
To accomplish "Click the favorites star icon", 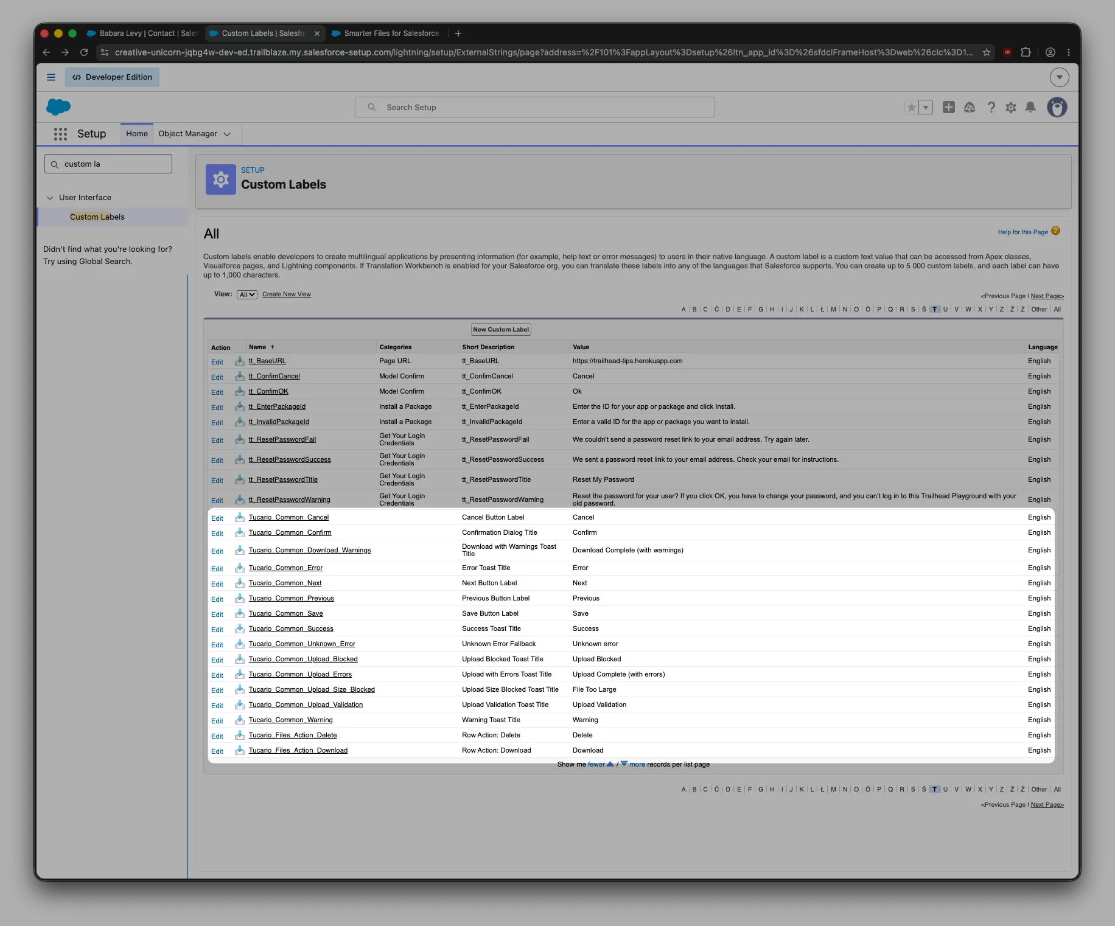I will 911,108.
